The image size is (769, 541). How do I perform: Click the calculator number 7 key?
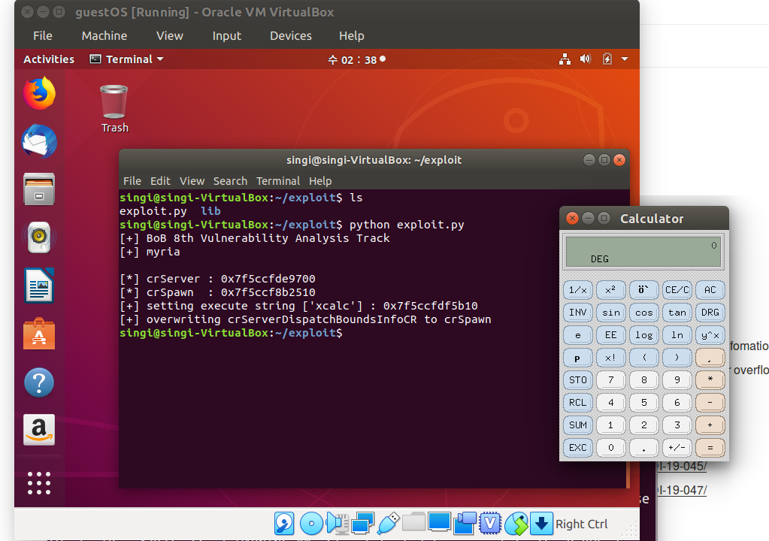[610, 380]
